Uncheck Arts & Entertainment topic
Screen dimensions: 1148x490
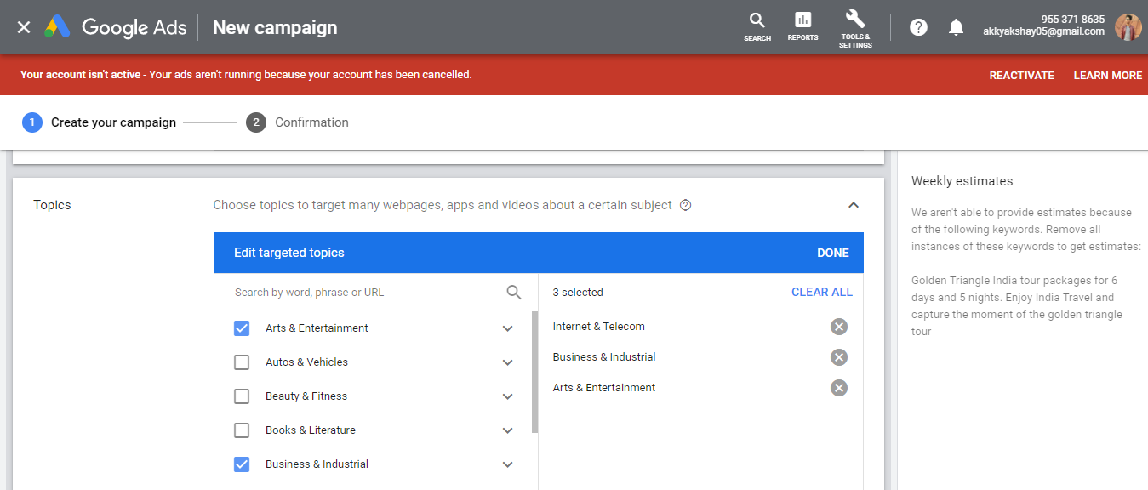[x=241, y=328]
